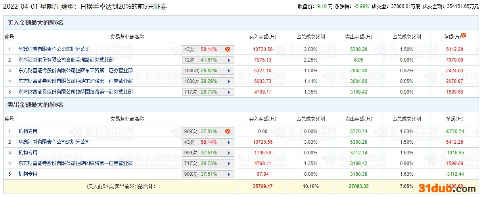Click arrow icon in 1006次 29.82% box
Image resolution: width=483 pixels, height=197 pixels.
229,71
